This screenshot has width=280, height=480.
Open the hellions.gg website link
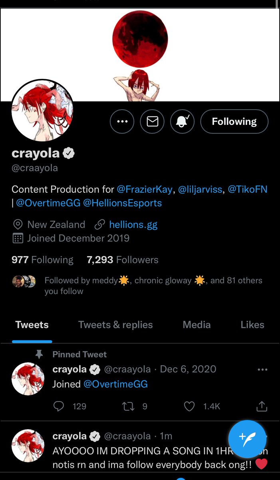(133, 224)
